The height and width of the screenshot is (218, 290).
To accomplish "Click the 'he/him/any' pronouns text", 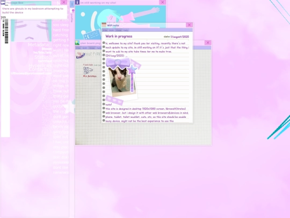I will click(x=42, y=53).
